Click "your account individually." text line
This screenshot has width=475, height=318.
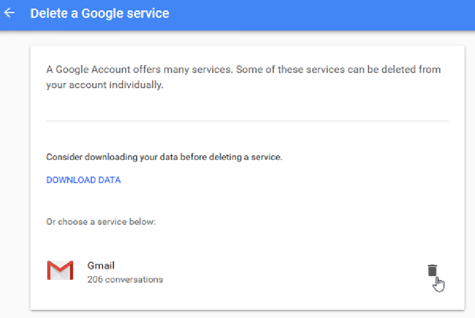pyautogui.click(x=104, y=85)
